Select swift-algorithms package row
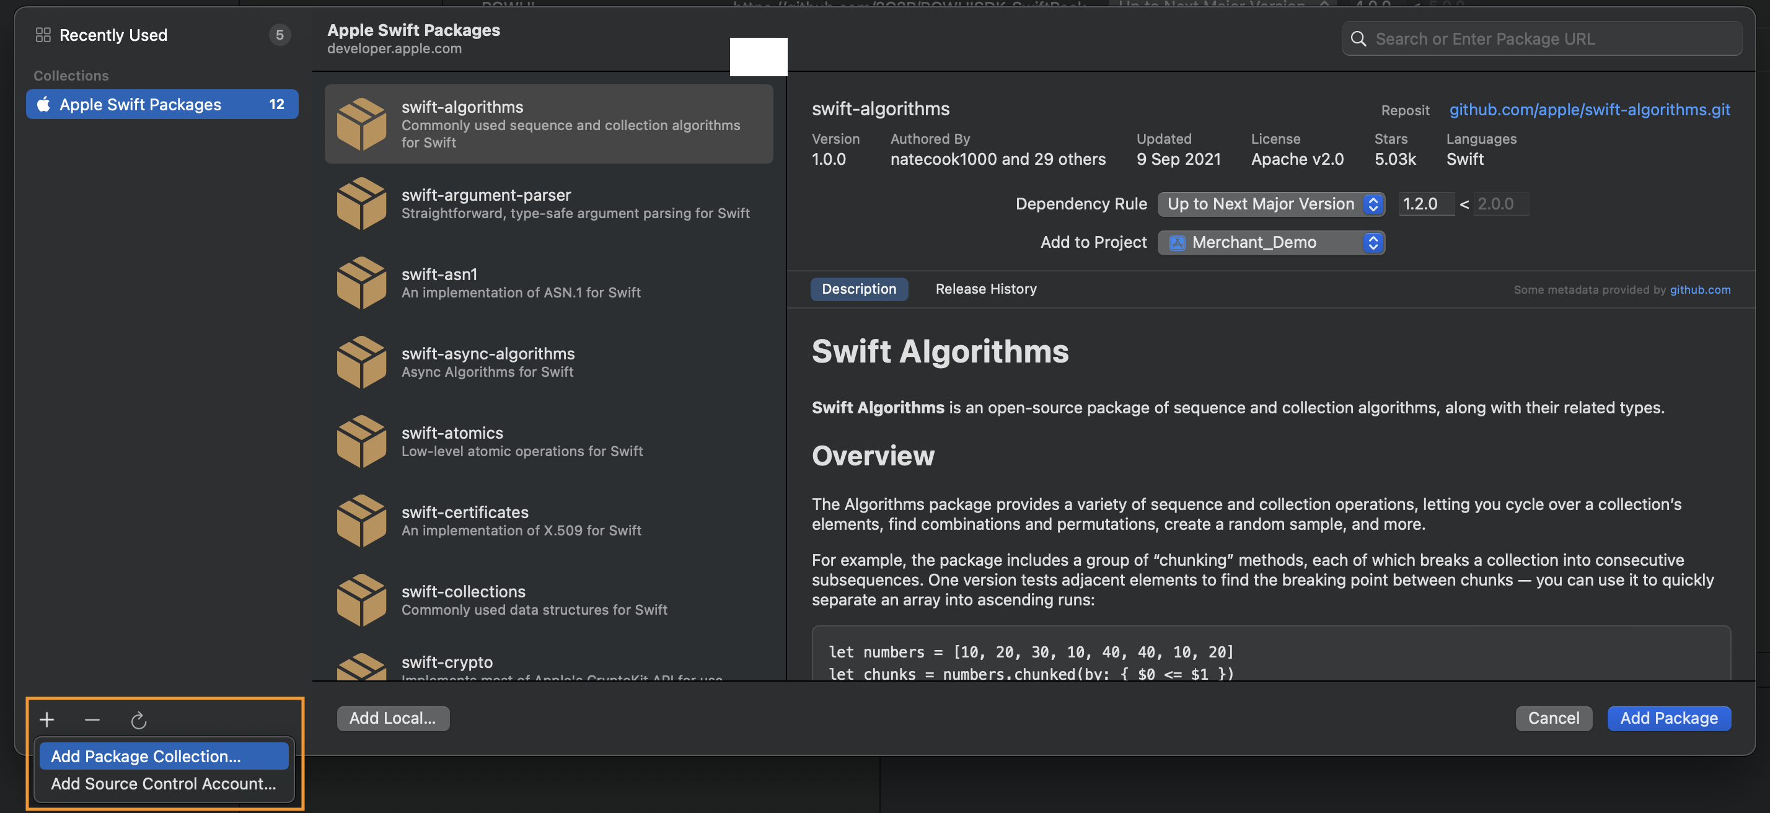The height and width of the screenshot is (813, 1770). coord(548,124)
